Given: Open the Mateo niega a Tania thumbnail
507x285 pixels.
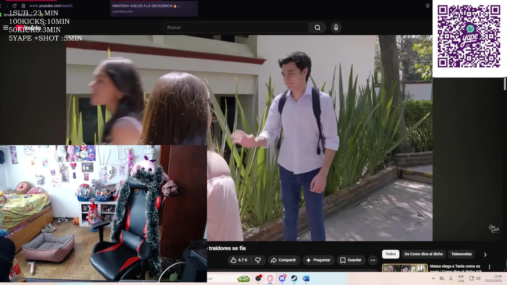Looking at the screenshot, I should [405, 268].
